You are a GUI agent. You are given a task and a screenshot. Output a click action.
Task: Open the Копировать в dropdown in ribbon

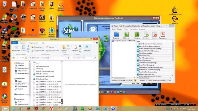38,51
